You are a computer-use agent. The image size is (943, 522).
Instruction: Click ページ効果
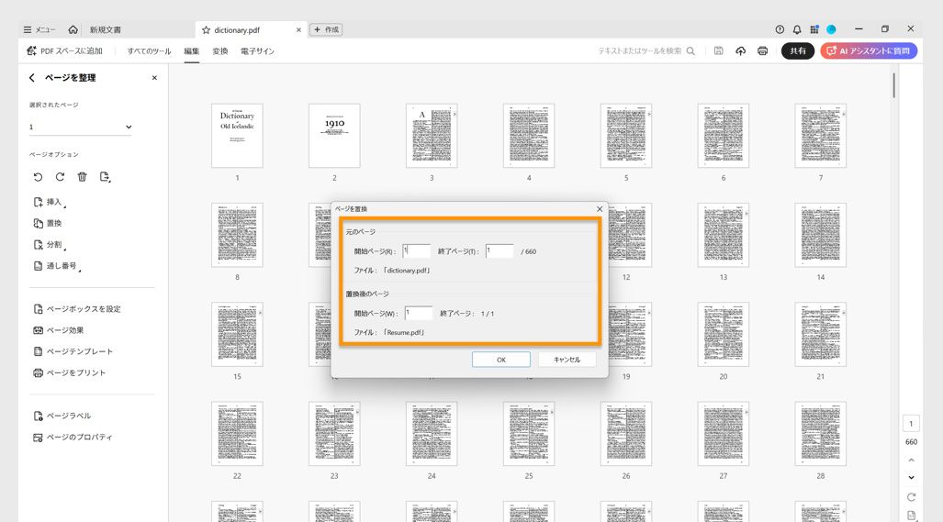(x=59, y=329)
